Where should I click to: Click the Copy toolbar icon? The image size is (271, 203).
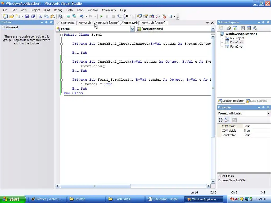(x=46, y=16)
